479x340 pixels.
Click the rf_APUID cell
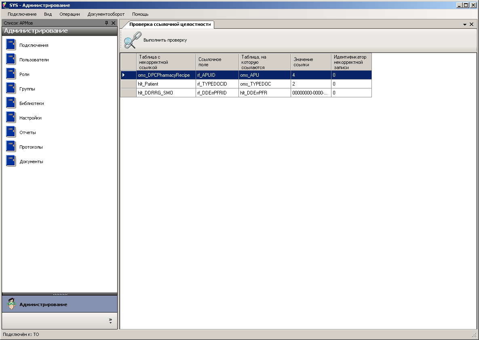(217, 75)
